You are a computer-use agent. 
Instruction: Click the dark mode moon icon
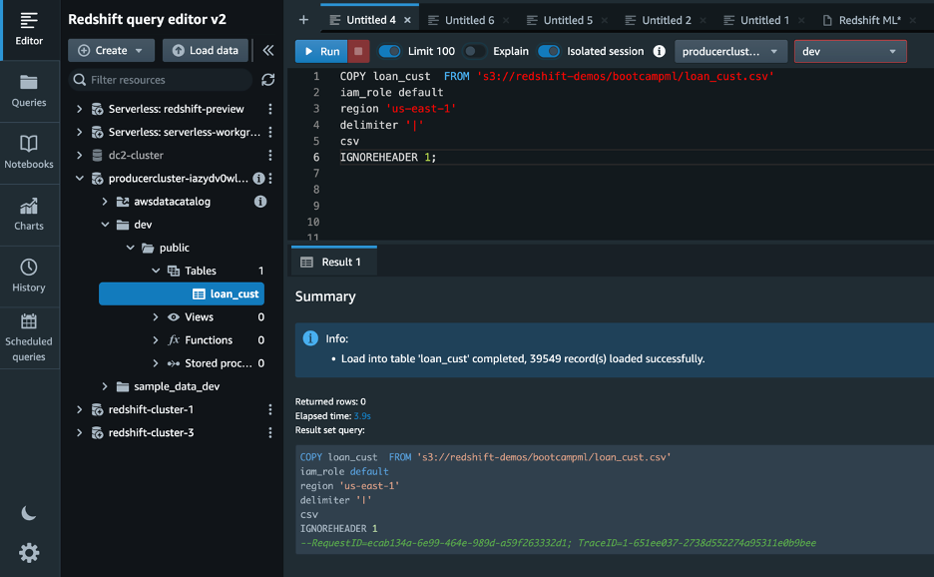pyautogui.click(x=29, y=512)
